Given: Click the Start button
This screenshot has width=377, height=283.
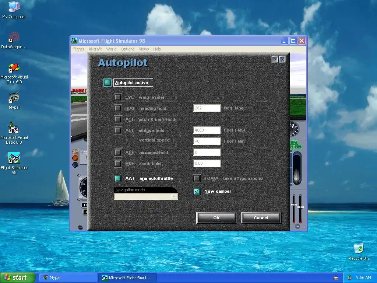Looking at the screenshot, I should pos(17,277).
